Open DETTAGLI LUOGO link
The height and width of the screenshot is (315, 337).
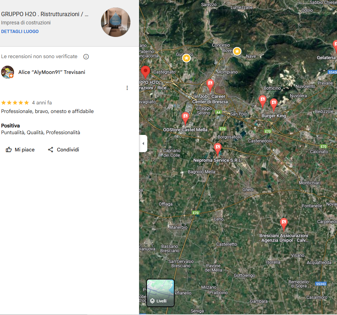20,32
